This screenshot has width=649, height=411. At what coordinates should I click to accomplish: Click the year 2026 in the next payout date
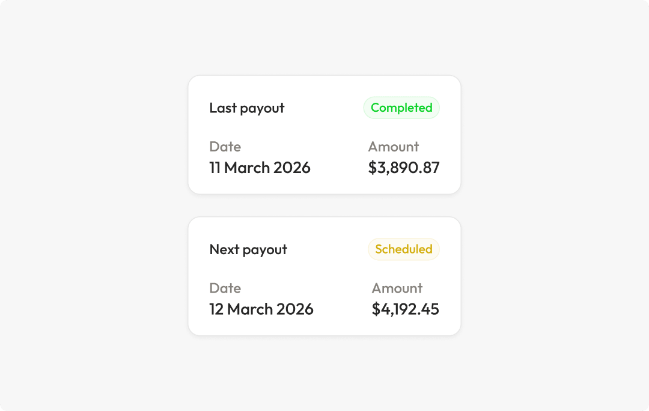295,309
